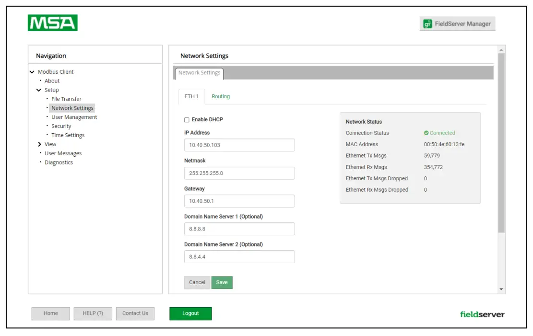Click the Ethernet Tx Msgs value 59,779
Image resolution: width=533 pixels, height=336 pixels.
tap(432, 156)
